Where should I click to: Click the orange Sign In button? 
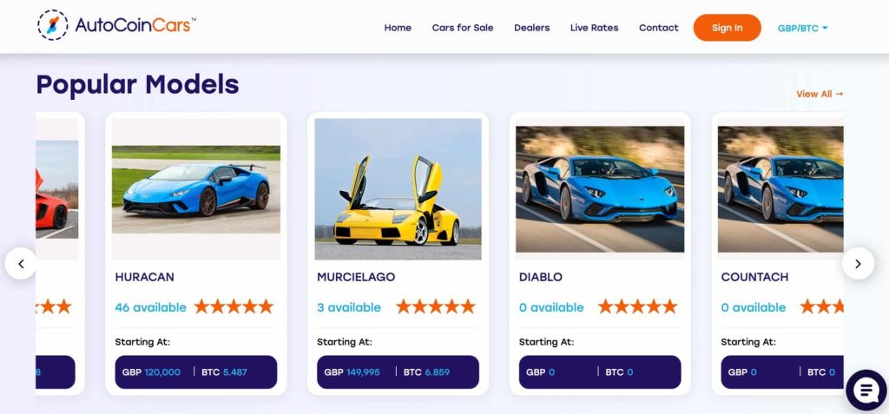point(727,28)
